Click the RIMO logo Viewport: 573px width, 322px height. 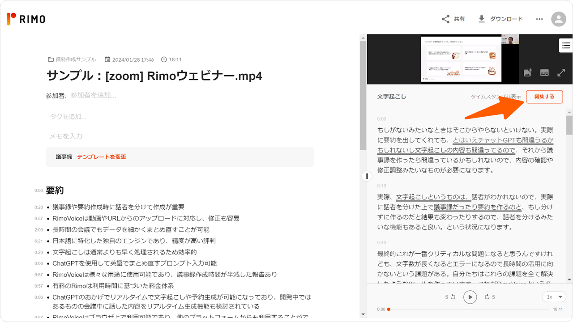26,19
